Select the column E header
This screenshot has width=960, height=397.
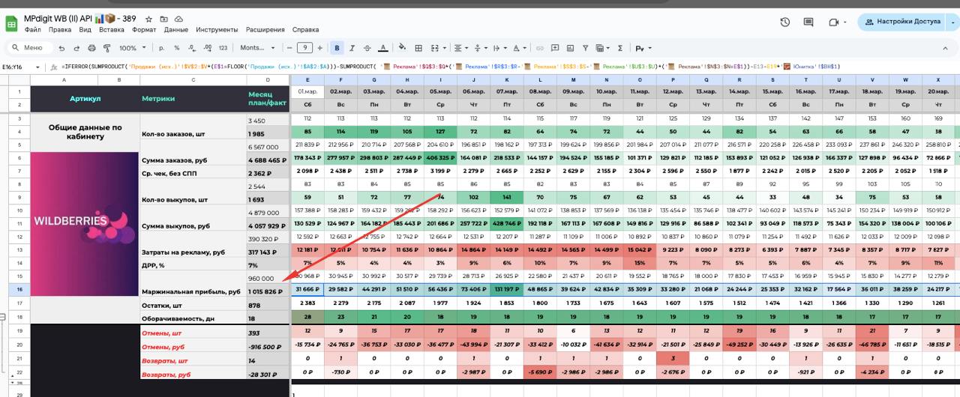click(307, 80)
